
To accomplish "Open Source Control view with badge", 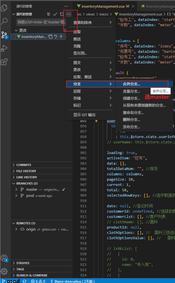I will 4,35.
